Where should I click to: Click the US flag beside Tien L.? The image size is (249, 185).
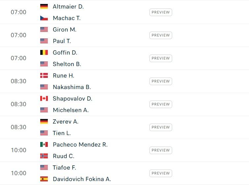click(x=44, y=133)
